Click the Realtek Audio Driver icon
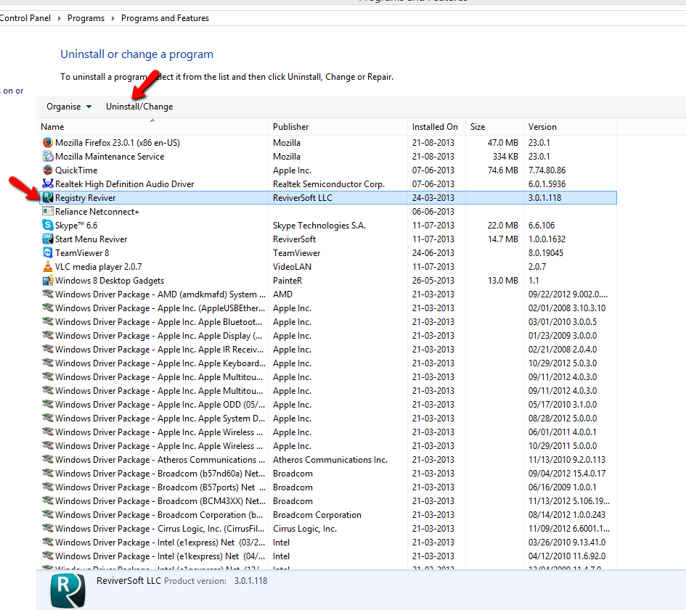 point(48,184)
